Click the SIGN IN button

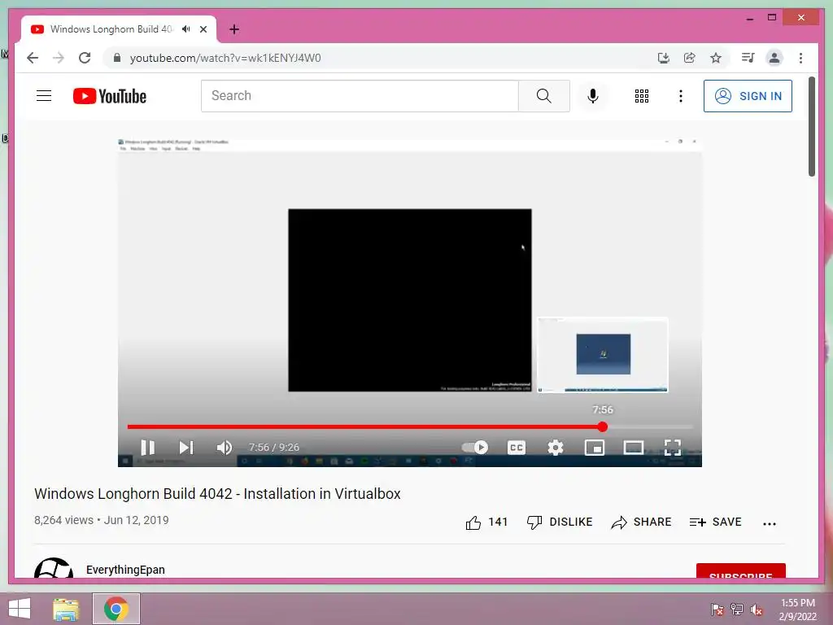tap(748, 96)
